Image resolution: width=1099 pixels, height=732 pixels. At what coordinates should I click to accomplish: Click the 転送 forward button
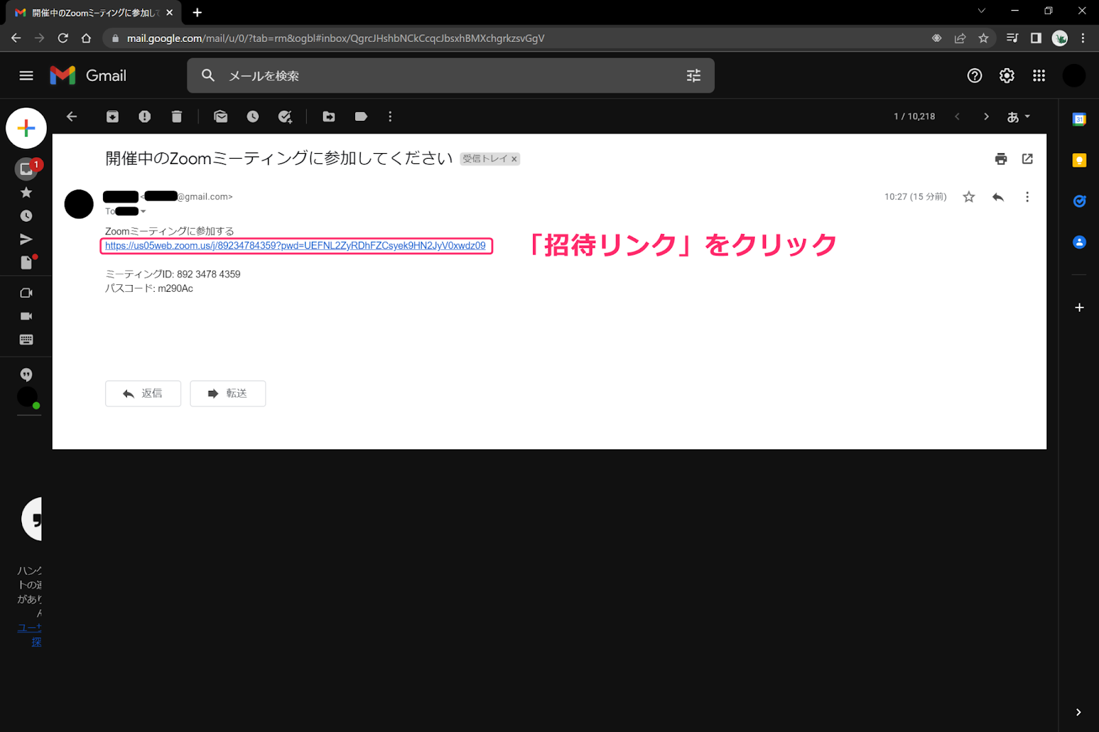click(227, 393)
